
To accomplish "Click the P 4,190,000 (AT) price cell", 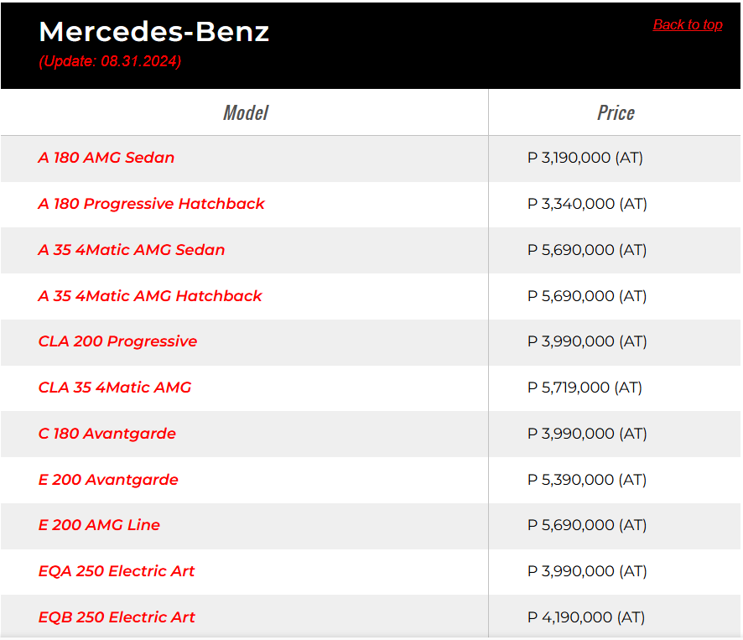I will click(x=586, y=617).
